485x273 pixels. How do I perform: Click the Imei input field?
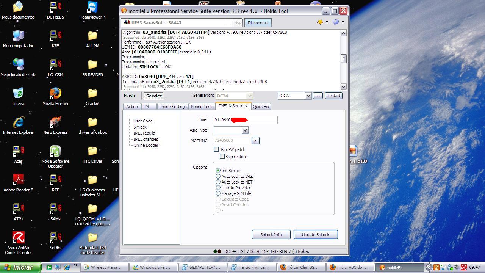click(x=246, y=120)
